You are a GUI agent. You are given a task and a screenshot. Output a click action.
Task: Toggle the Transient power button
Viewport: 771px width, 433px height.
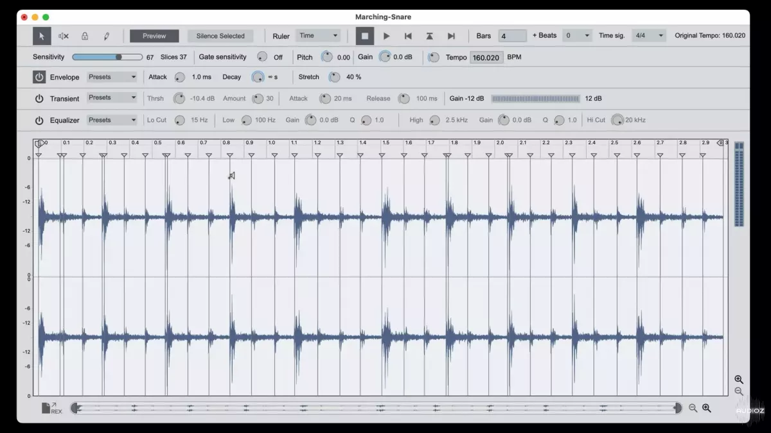pyautogui.click(x=39, y=99)
